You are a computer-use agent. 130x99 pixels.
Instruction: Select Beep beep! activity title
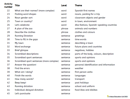point(21,83)
